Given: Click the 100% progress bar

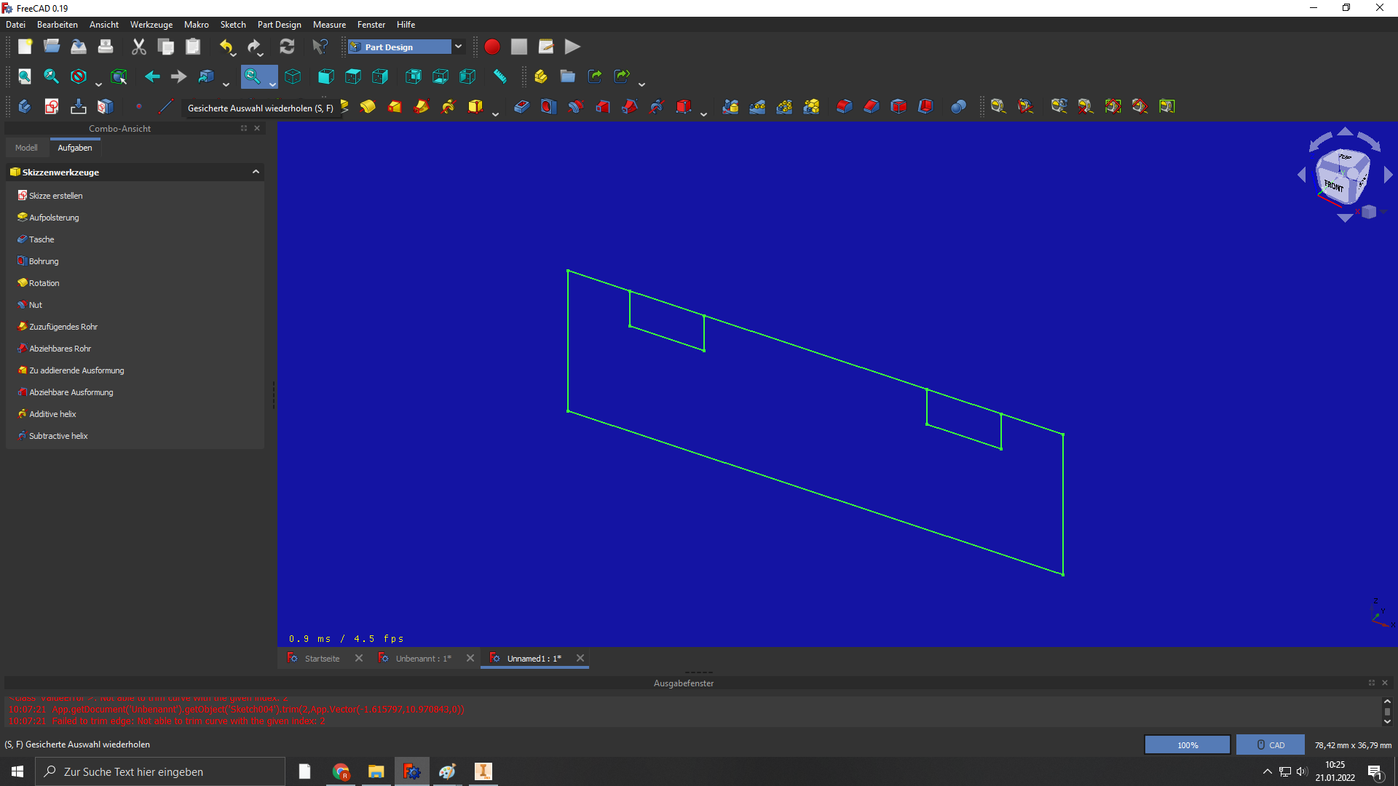Looking at the screenshot, I should coord(1188,745).
